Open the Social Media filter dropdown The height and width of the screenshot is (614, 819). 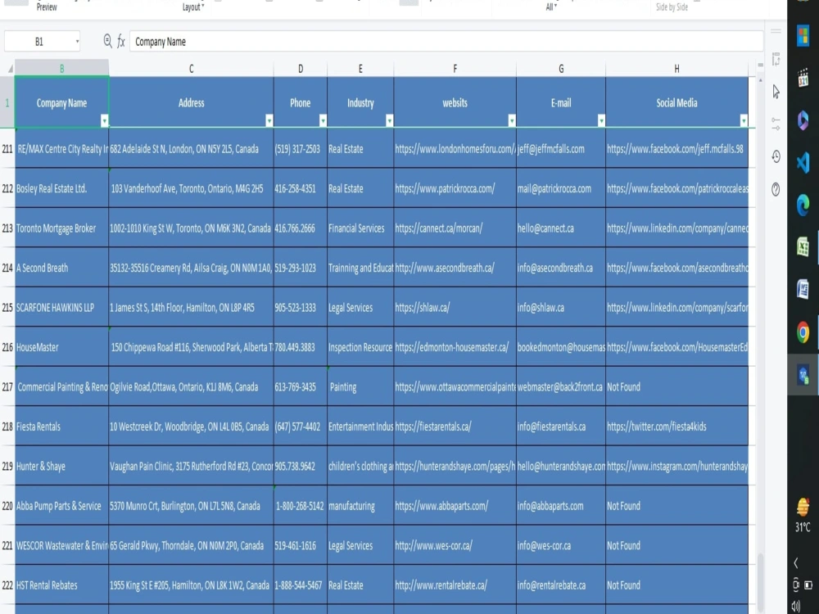744,120
